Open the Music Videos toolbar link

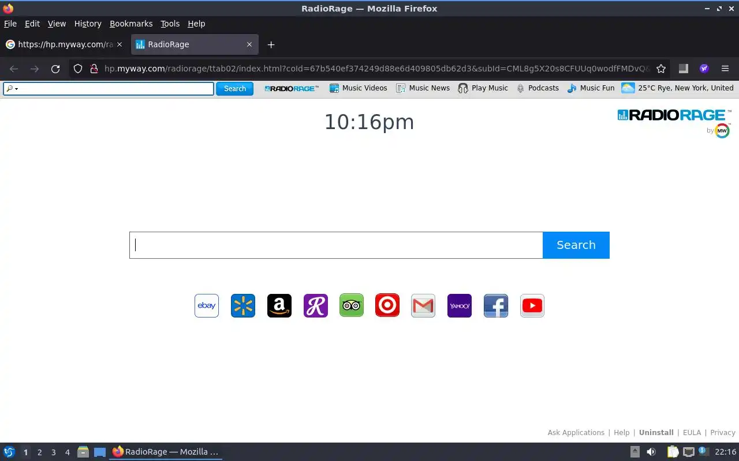pyautogui.click(x=359, y=88)
